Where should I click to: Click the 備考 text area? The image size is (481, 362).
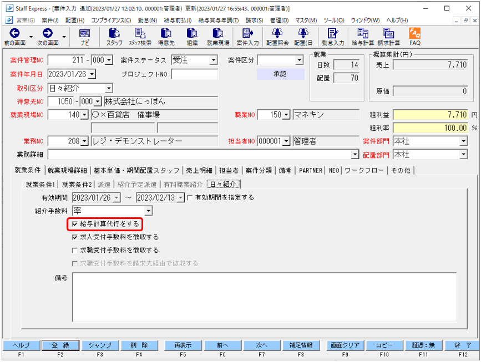(264, 297)
